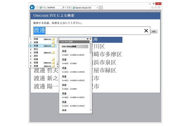Open a new browser tab

click(101, 8)
